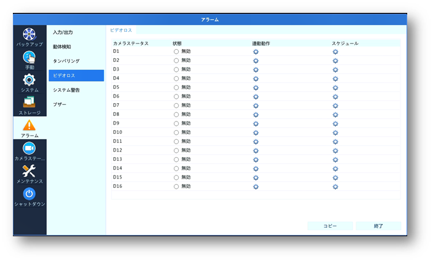
Task: Open 連動動作 gear for camera D2
Action: [x=256, y=61]
